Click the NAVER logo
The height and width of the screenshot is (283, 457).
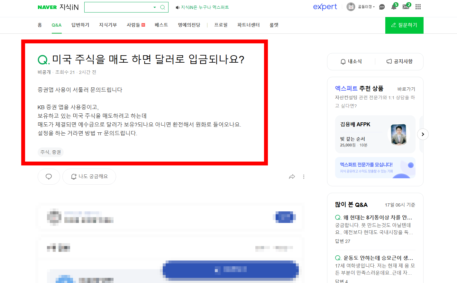point(47,7)
